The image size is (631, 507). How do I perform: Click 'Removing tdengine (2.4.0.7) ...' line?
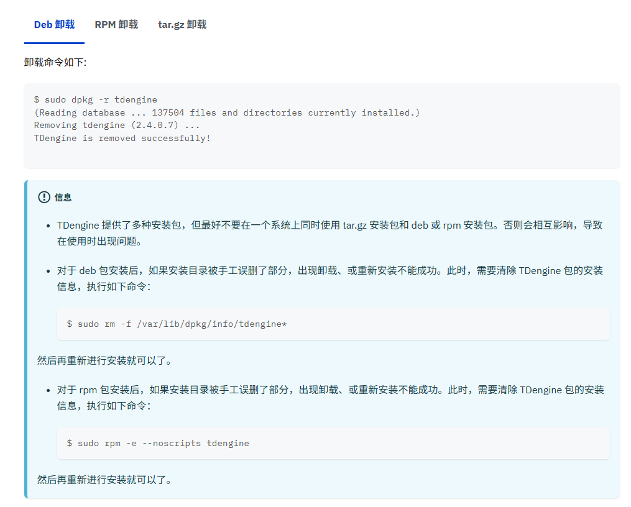click(117, 125)
